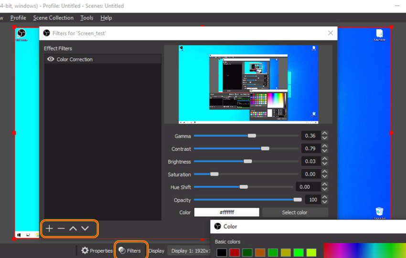Viewport: 406px width, 258px height.
Task: Click the Hue Shift slider handle
Action: [x=244, y=186]
